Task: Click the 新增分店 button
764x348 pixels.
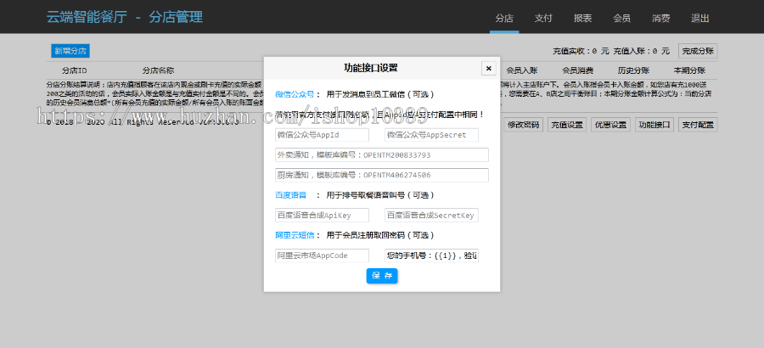Action: tap(70, 51)
